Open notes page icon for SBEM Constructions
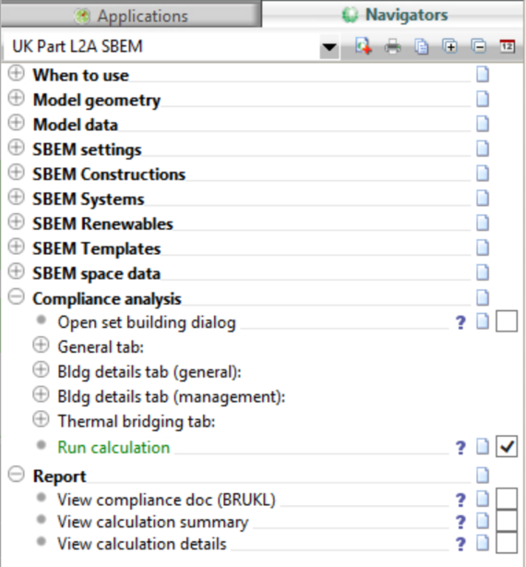The height and width of the screenshot is (567, 526). pos(483,174)
